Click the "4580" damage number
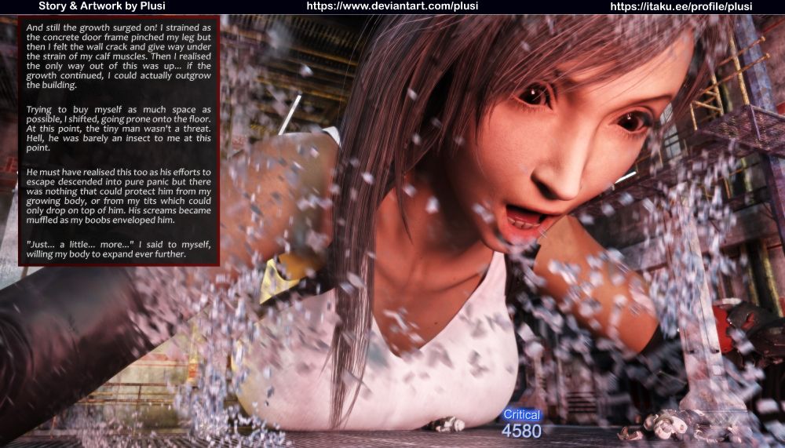 [522, 431]
